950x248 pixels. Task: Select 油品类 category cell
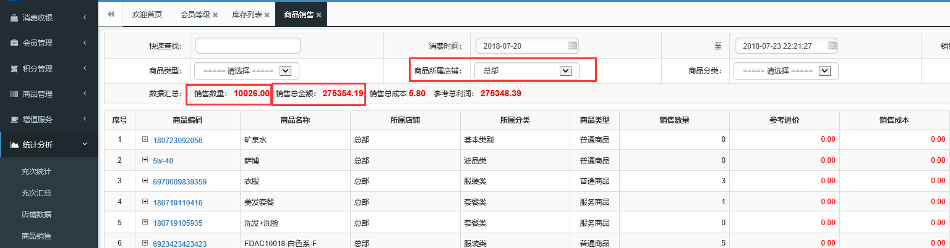tap(516, 160)
